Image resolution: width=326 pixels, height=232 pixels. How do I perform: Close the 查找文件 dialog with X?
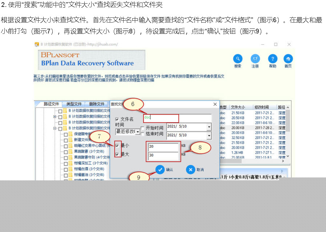pos(215,104)
